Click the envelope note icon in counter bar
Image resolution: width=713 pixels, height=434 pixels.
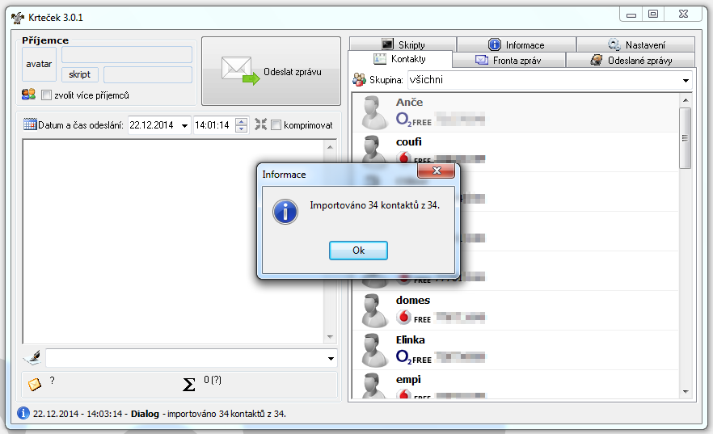point(35,384)
